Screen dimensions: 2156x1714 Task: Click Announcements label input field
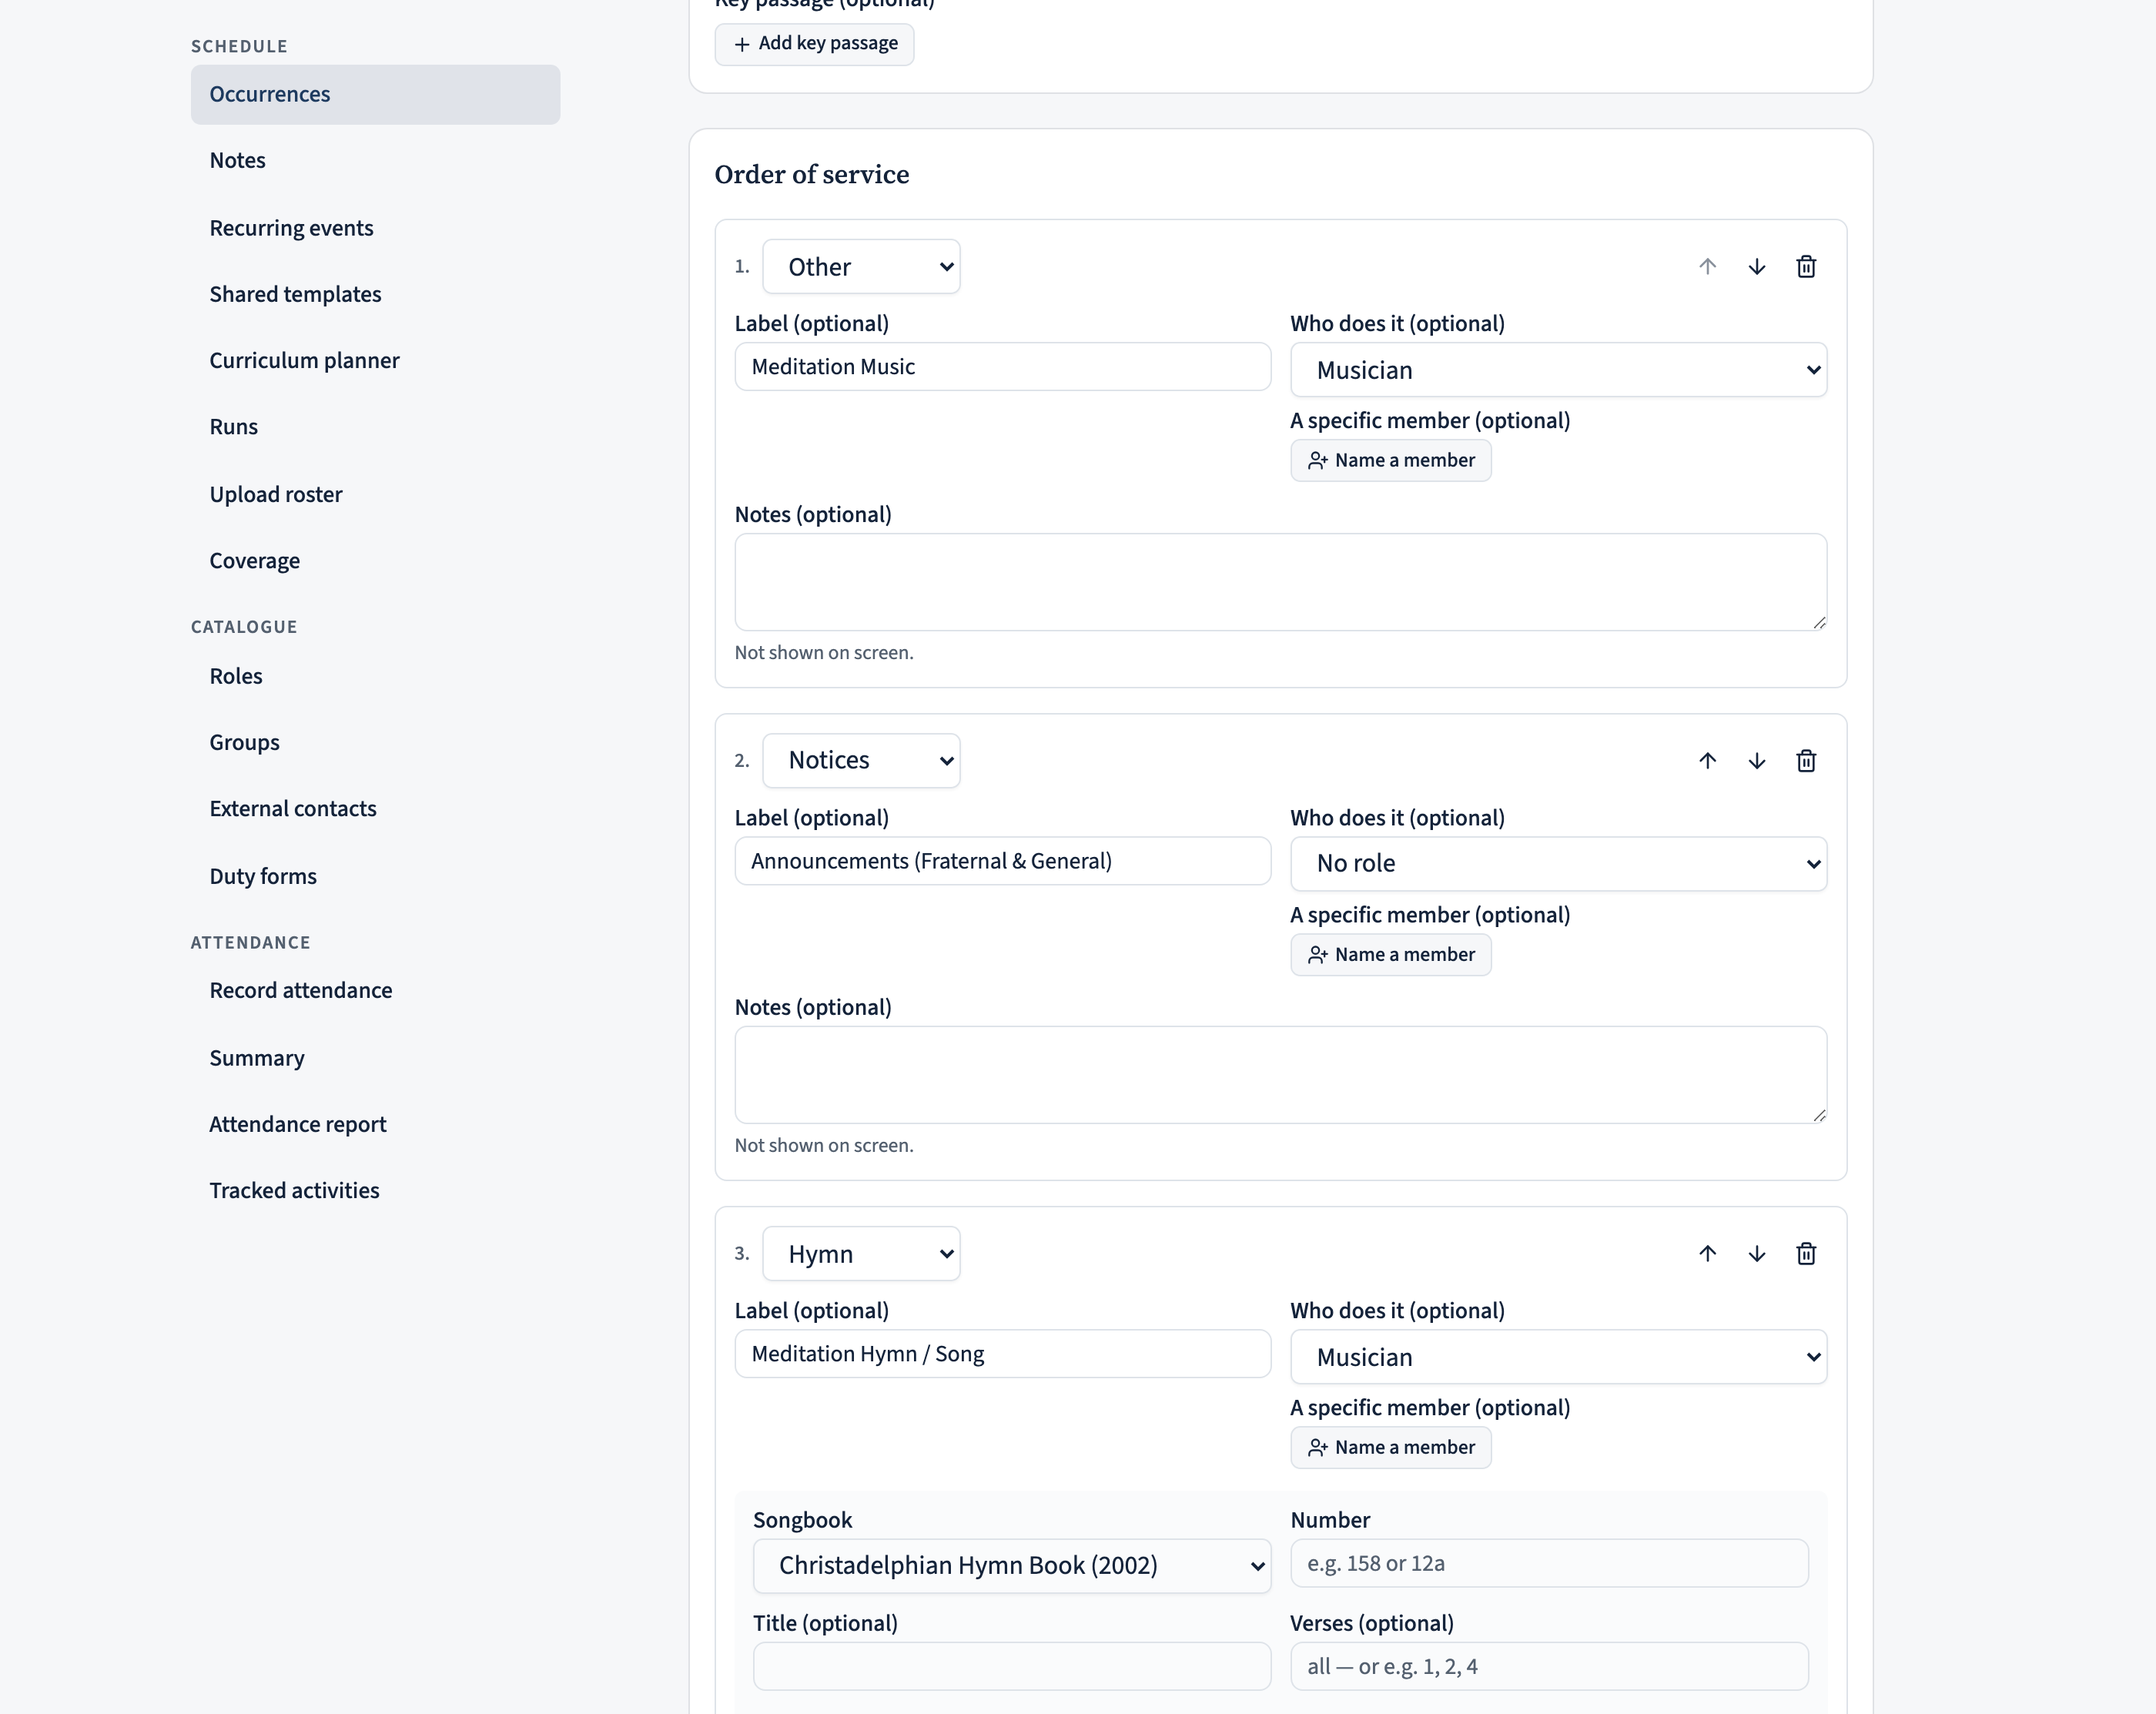tap(1003, 861)
